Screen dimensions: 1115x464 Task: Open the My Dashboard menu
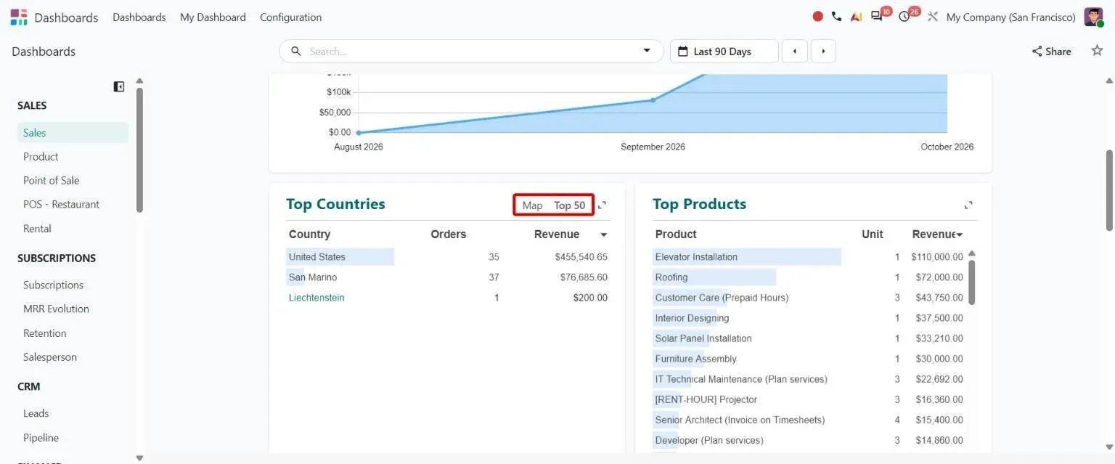pos(213,17)
